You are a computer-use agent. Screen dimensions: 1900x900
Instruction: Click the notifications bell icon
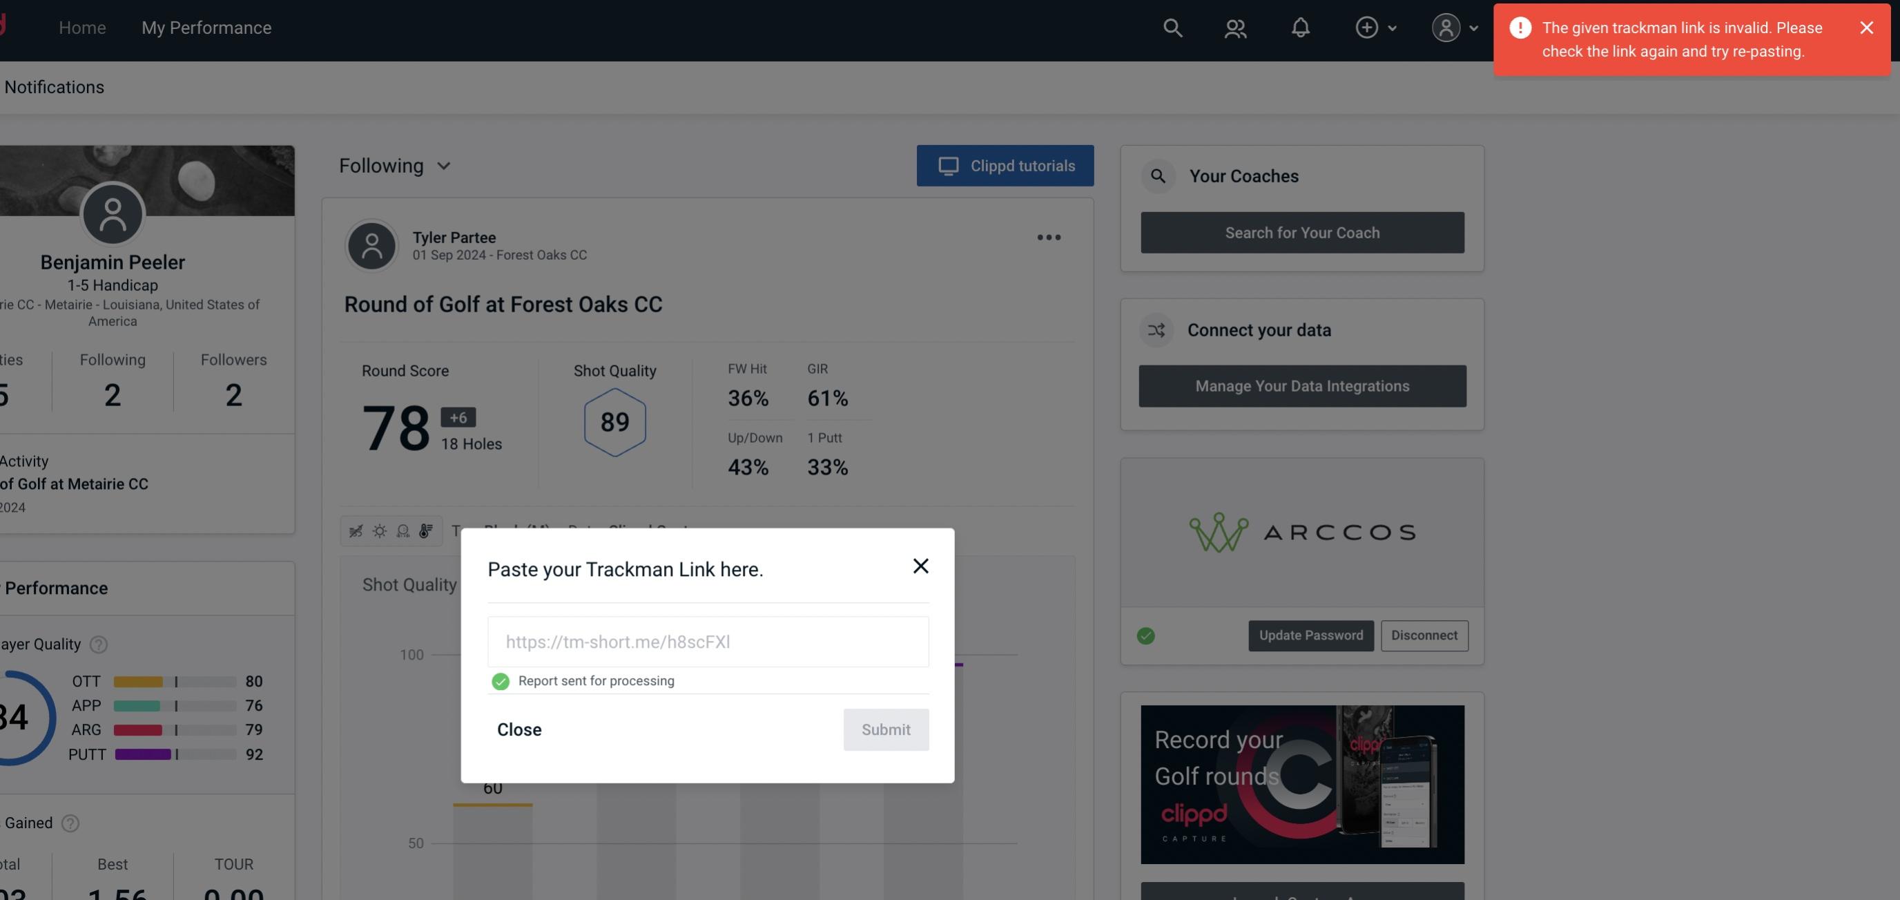1300,27
